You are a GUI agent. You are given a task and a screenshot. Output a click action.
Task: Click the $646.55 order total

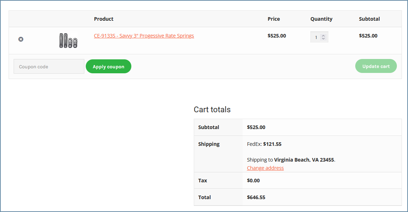(x=256, y=197)
